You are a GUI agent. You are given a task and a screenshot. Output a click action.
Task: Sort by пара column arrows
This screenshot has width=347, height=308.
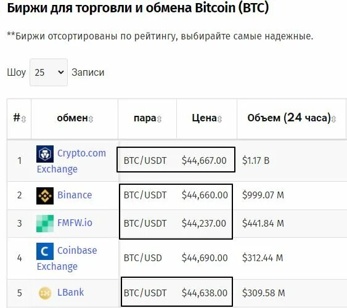(159, 119)
